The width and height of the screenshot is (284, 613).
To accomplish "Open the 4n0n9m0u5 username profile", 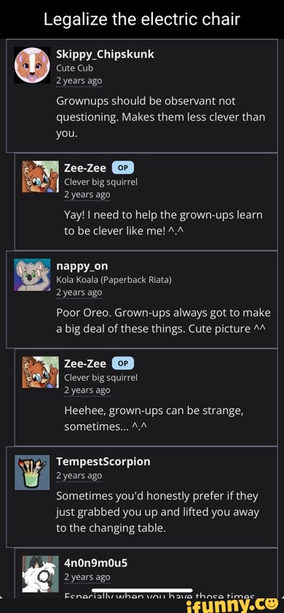I will (x=96, y=563).
